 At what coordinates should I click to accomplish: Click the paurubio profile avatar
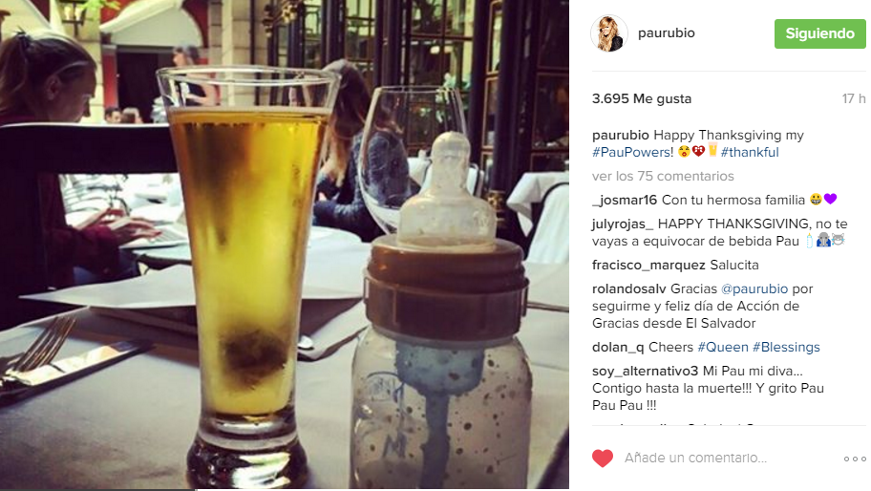click(x=609, y=33)
